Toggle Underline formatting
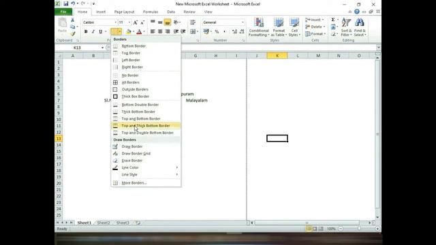 click(100, 32)
